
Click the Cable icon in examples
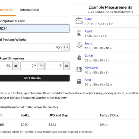pyautogui.click(x=79, y=21)
